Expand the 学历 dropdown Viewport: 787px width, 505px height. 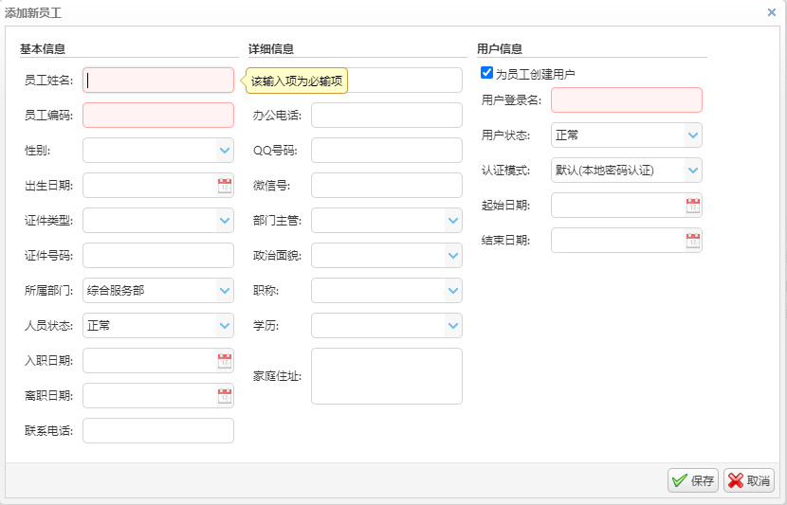pos(452,326)
